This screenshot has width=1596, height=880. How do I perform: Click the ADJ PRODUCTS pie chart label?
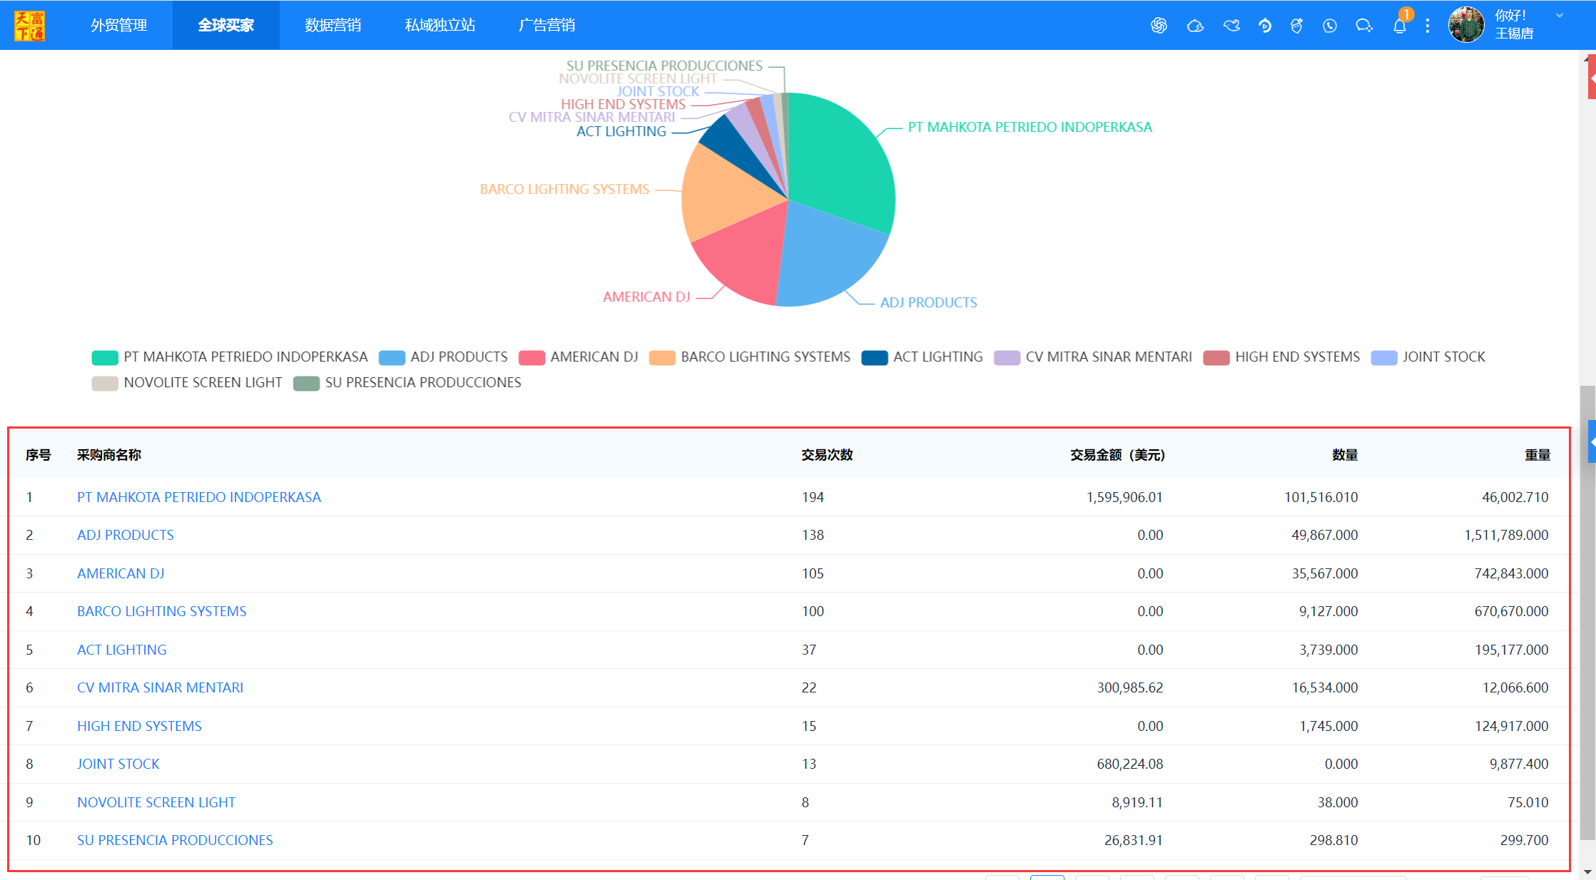click(929, 302)
